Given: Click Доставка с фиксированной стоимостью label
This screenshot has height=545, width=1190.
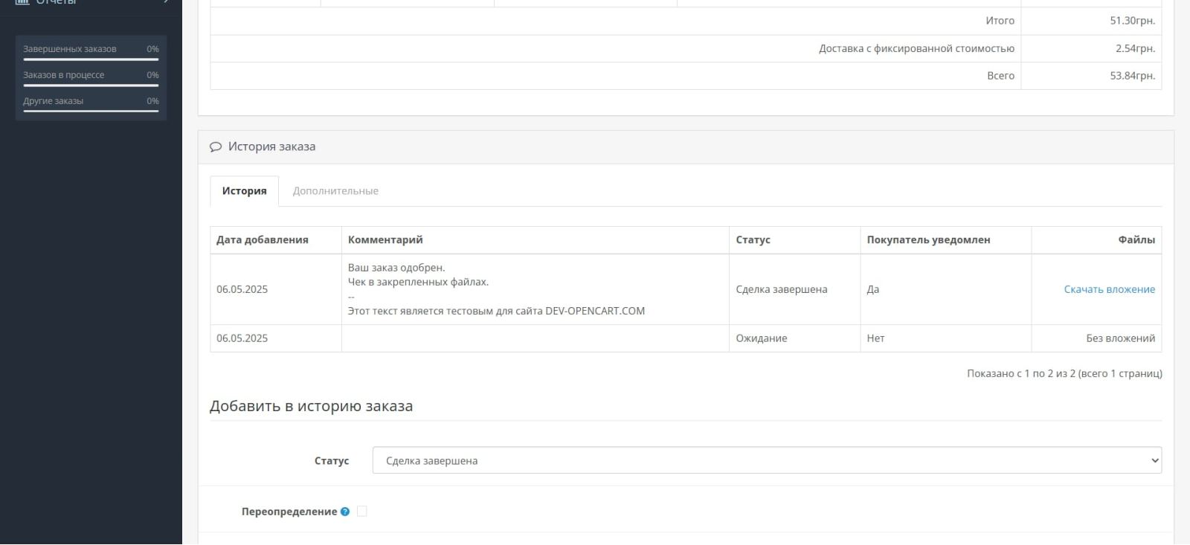Looking at the screenshot, I should coord(916,48).
